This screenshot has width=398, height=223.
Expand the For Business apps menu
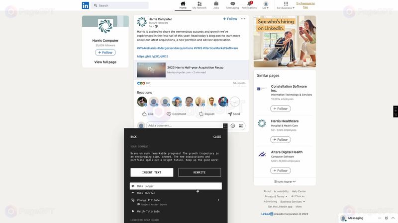click(286, 5)
